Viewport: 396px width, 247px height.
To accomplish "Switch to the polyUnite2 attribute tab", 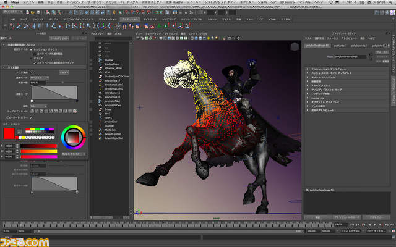I will click(x=340, y=46).
